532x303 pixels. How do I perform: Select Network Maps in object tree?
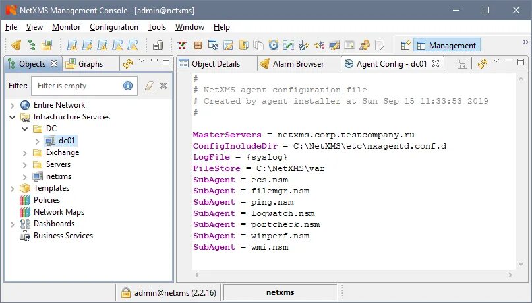[x=59, y=212]
